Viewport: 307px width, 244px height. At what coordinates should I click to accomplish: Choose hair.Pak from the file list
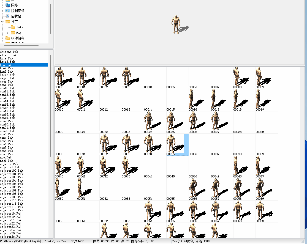[7, 59]
